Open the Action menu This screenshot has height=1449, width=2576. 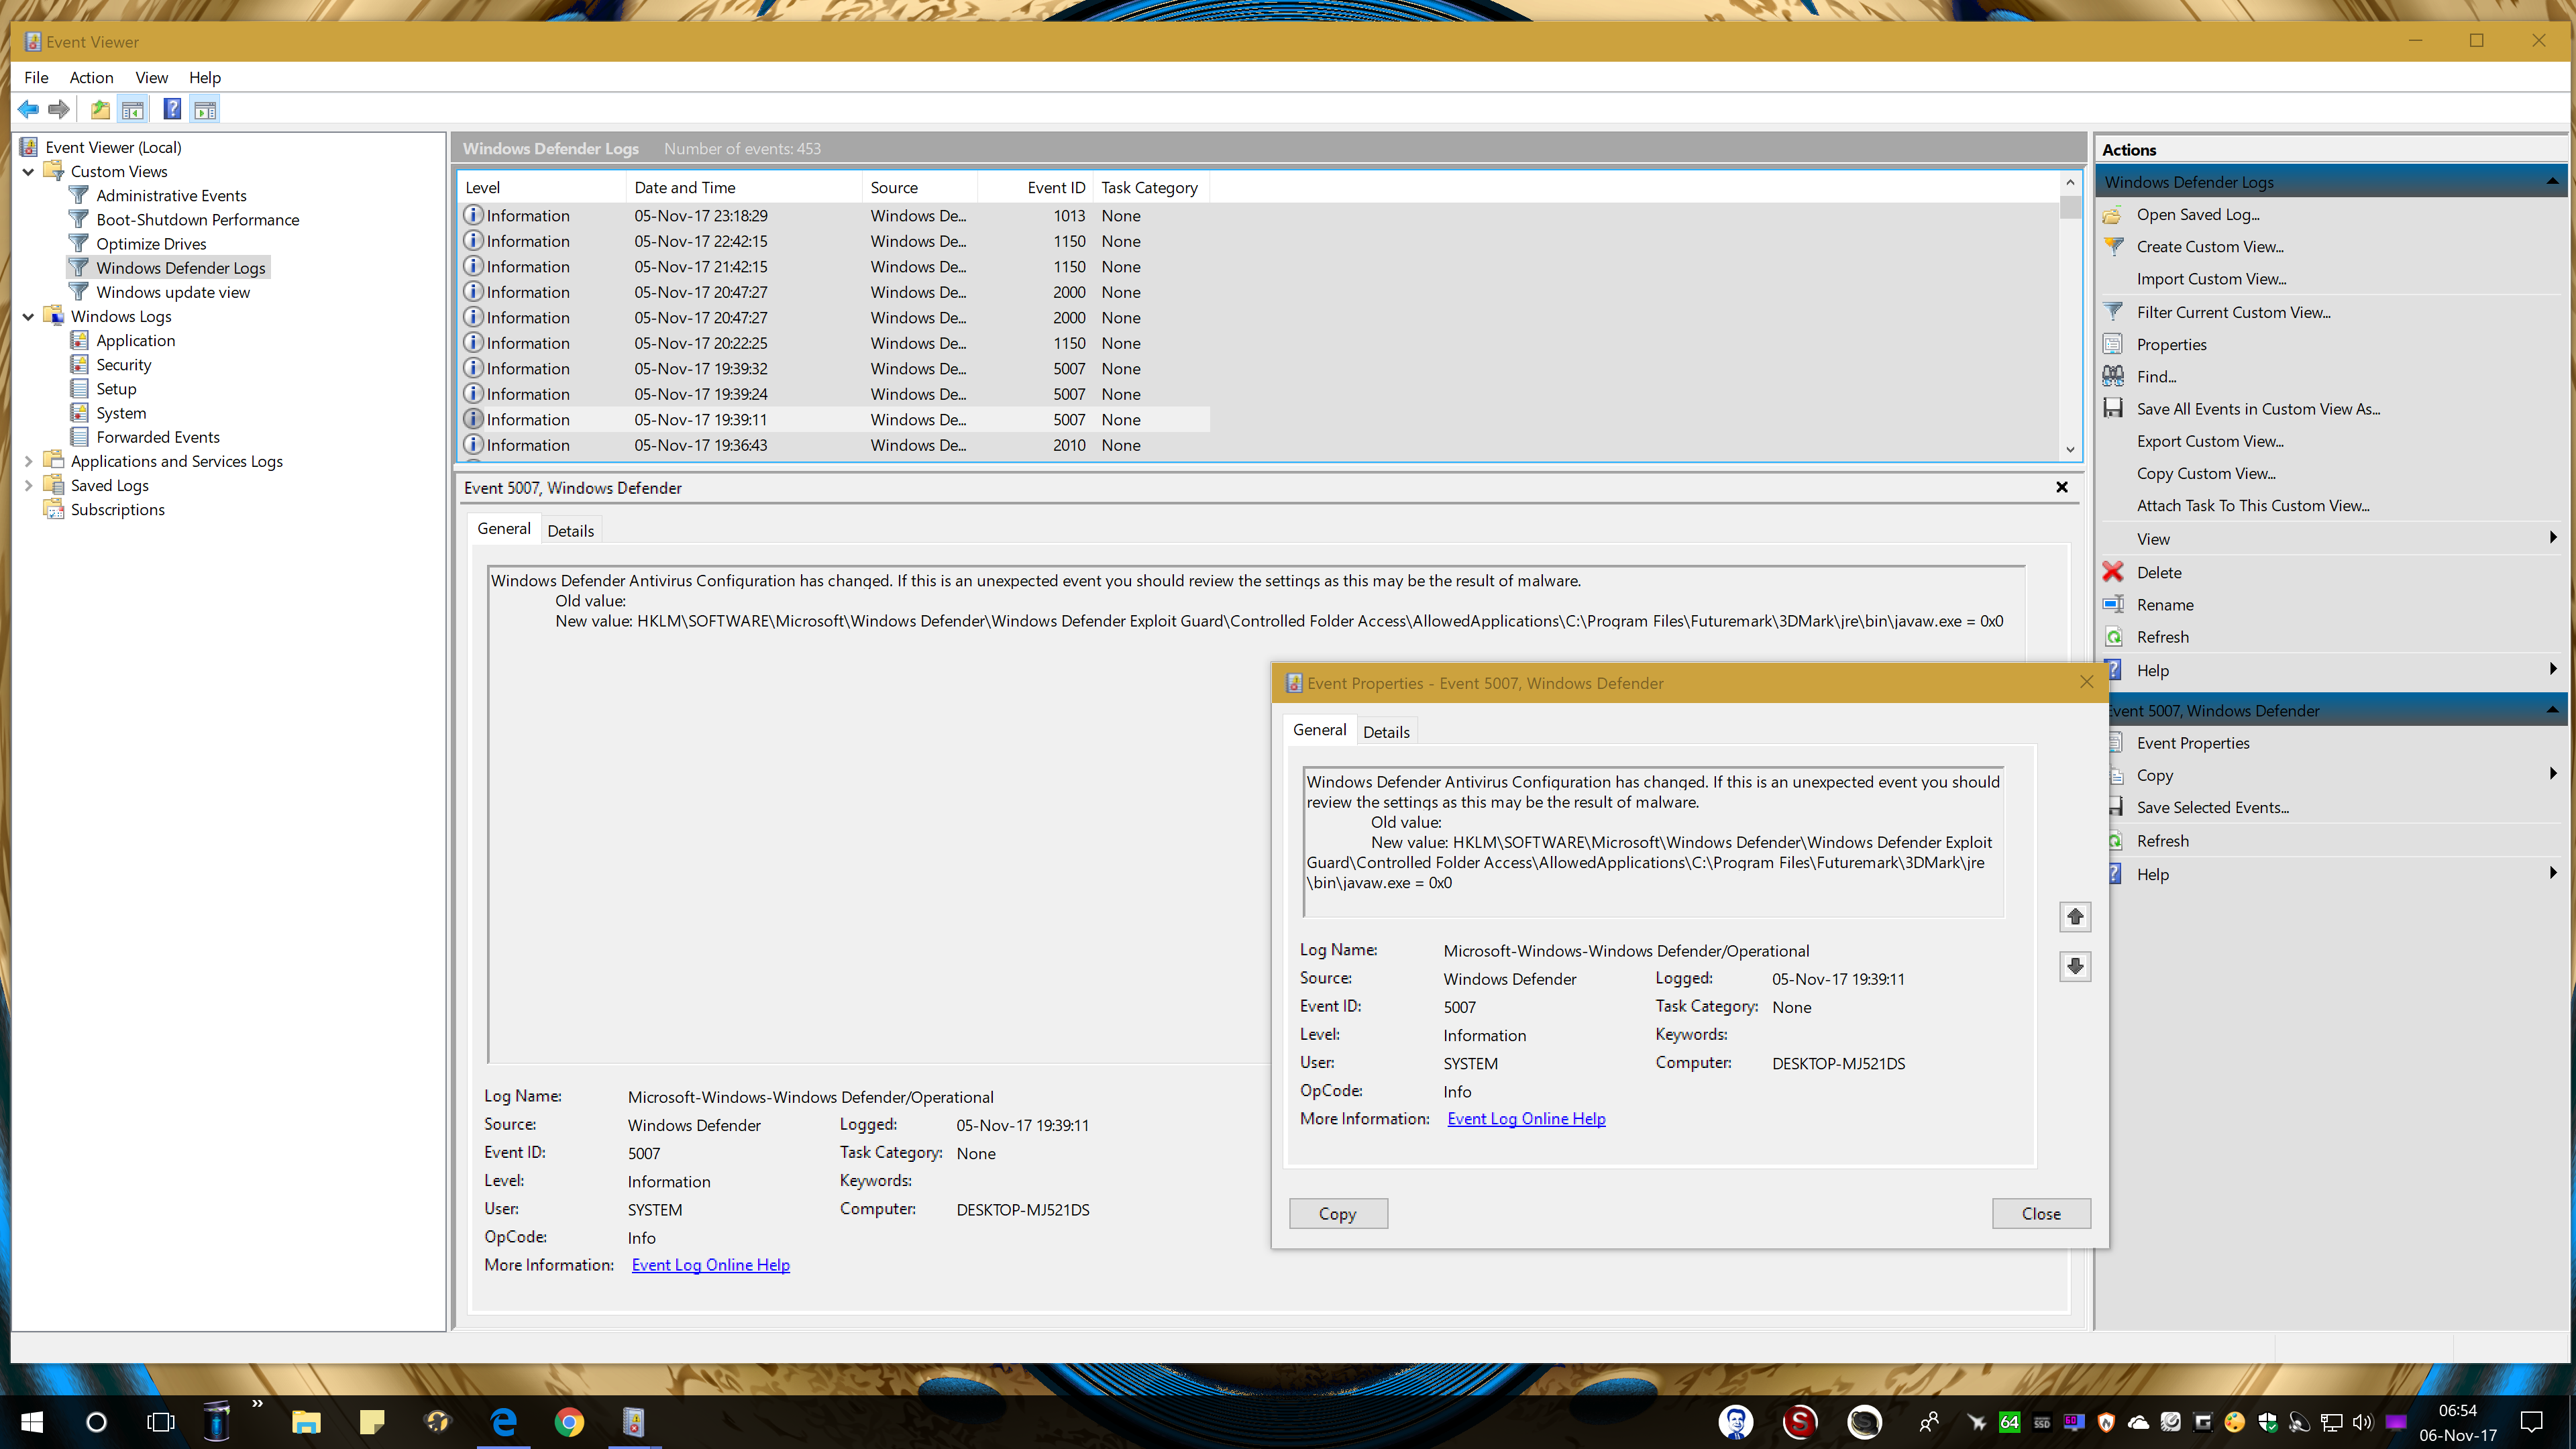coord(91,77)
